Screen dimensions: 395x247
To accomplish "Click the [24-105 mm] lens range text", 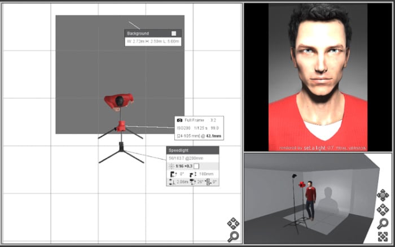I will pos(188,136).
